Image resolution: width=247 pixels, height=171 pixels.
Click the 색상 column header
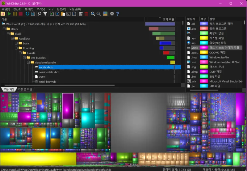click(204, 19)
